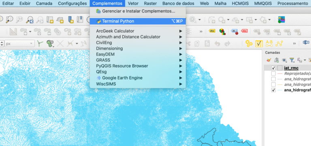Viewport: 311px width, 146px height.
Task: Click the Layer Diagram Options icon
Action: click(x=222, y=31)
